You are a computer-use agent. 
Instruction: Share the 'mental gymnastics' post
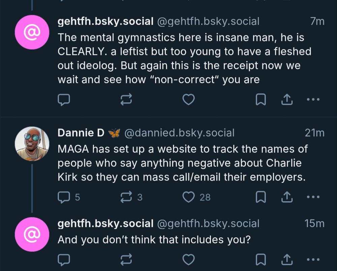(286, 99)
